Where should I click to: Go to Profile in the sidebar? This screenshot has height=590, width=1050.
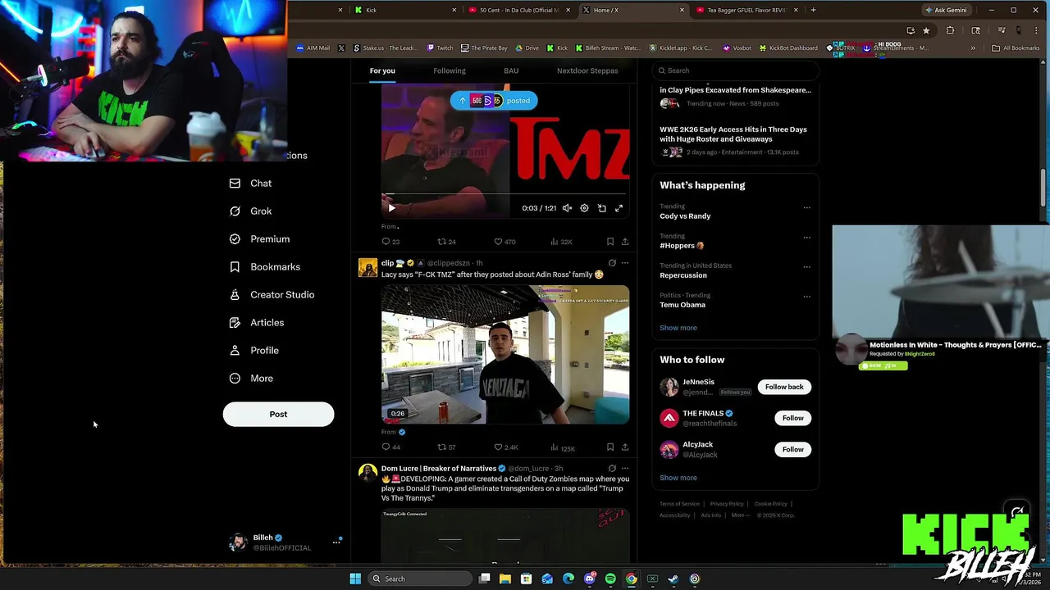pyautogui.click(x=254, y=351)
